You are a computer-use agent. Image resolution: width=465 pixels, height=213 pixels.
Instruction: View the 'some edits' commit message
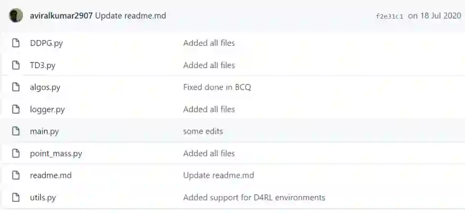(x=203, y=131)
